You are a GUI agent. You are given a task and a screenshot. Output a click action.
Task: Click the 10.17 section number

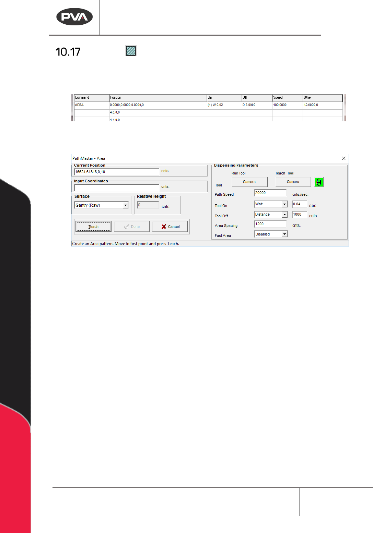pyautogui.click(x=68, y=52)
